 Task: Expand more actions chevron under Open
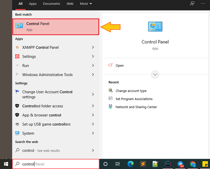[155, 74]
